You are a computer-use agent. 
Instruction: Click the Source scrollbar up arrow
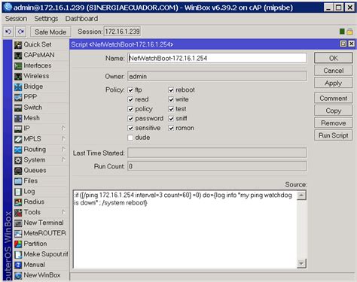click(x=301, y=196)
